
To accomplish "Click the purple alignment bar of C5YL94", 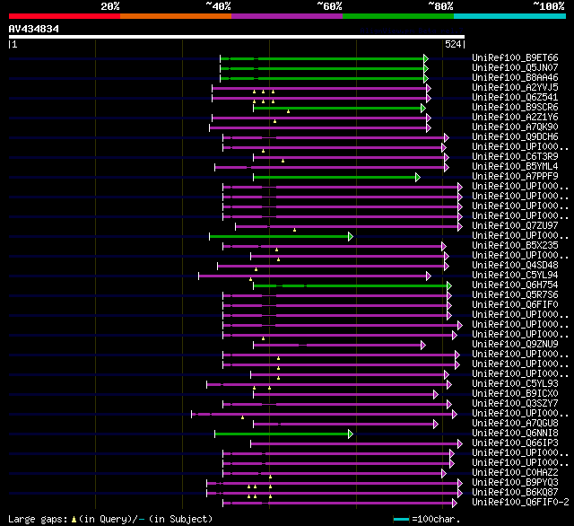I will [x=313, y=276].
